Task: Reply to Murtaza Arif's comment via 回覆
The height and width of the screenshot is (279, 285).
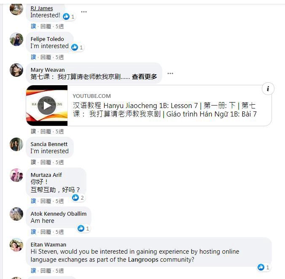Action: pyautogui.click(x=46, y=201)
